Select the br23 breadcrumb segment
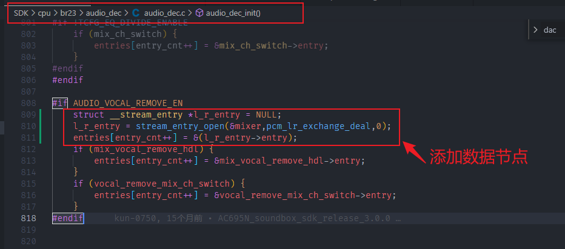The width and height of the screenshot is (565, 249). coord(68,13)
